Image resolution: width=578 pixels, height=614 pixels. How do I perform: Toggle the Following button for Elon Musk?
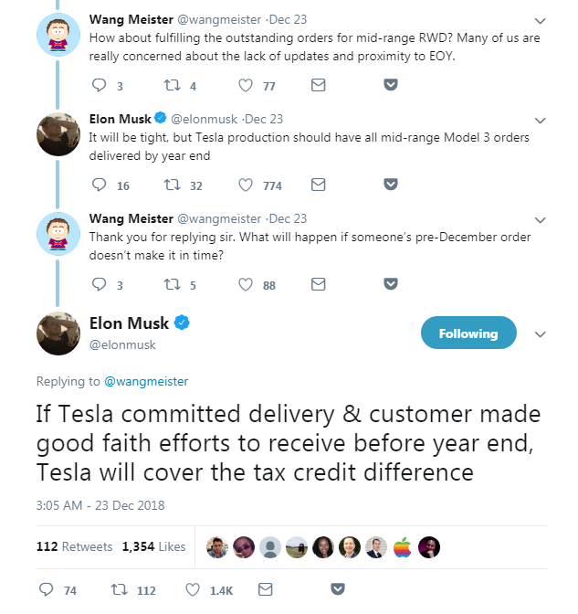click(x=468, y=333)
